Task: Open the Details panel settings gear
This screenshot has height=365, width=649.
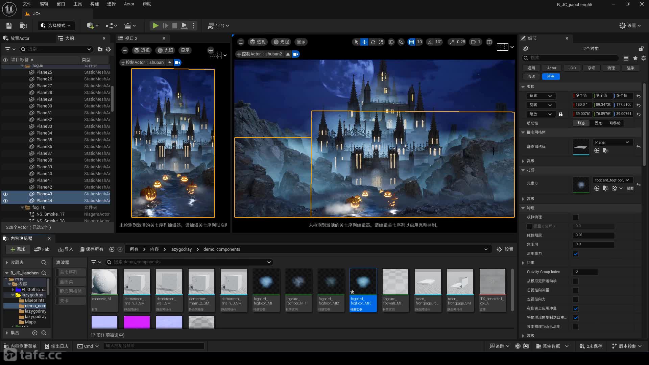Action: pos(644,58)
